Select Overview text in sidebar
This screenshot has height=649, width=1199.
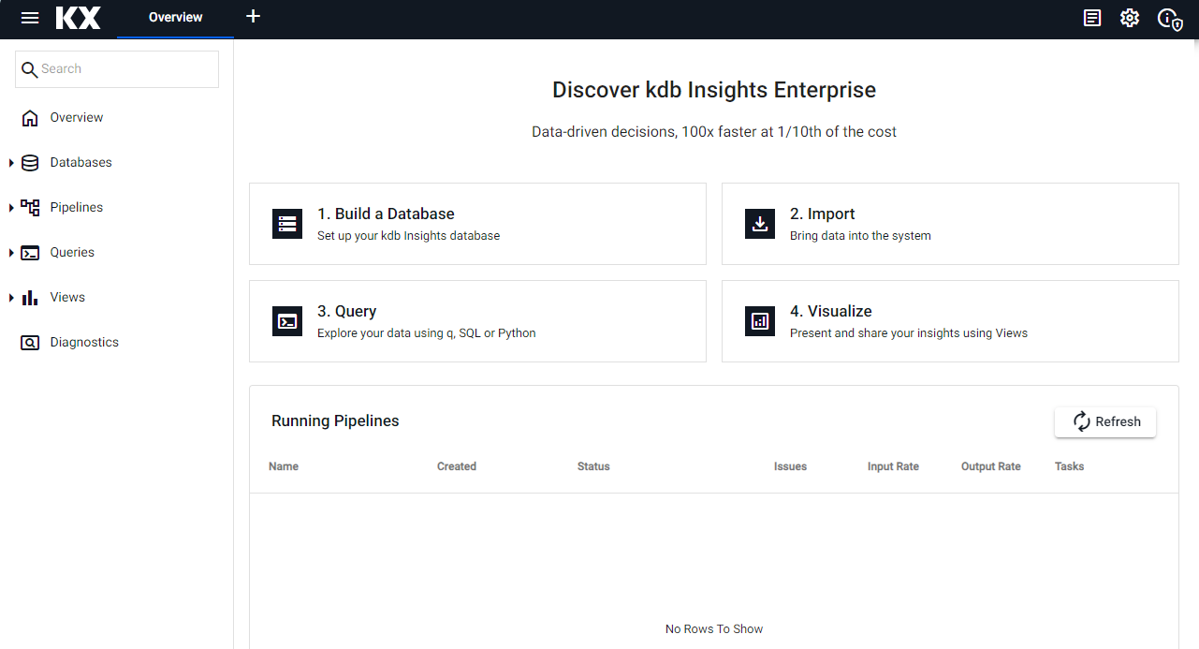77,117
